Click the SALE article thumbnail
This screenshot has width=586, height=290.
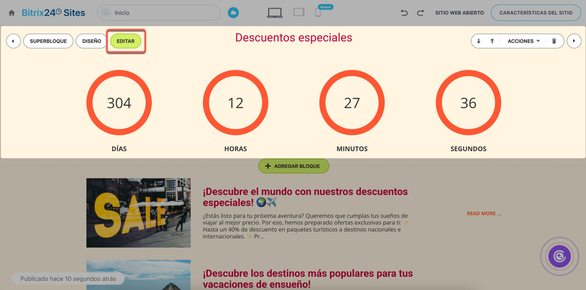139,213
